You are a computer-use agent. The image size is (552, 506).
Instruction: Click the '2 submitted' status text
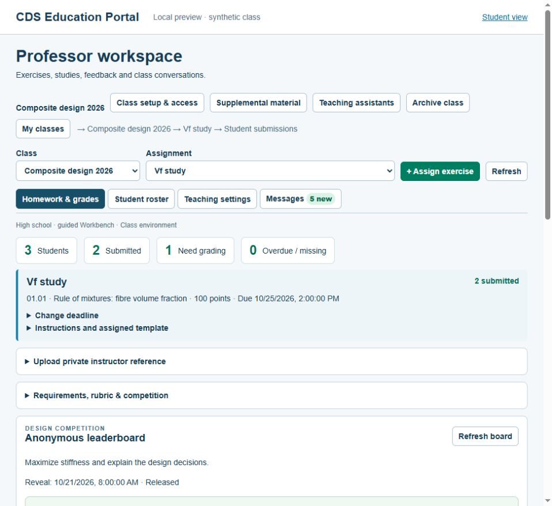click(496, 281)
